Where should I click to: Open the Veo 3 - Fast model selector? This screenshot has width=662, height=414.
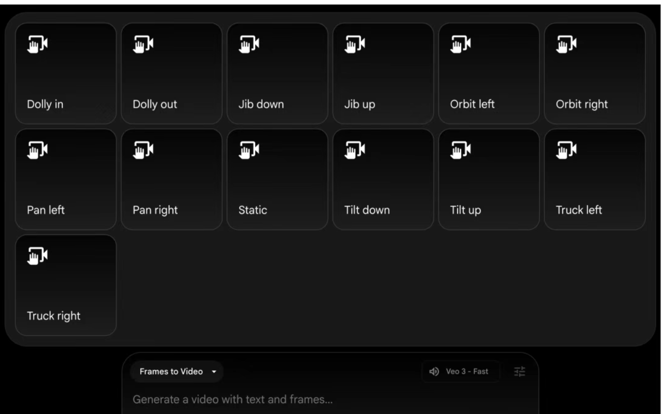(x=461, y=372)
